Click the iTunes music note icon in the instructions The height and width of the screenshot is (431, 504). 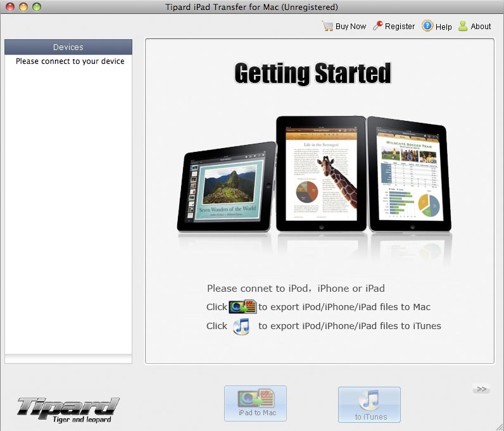coord(241,326)
